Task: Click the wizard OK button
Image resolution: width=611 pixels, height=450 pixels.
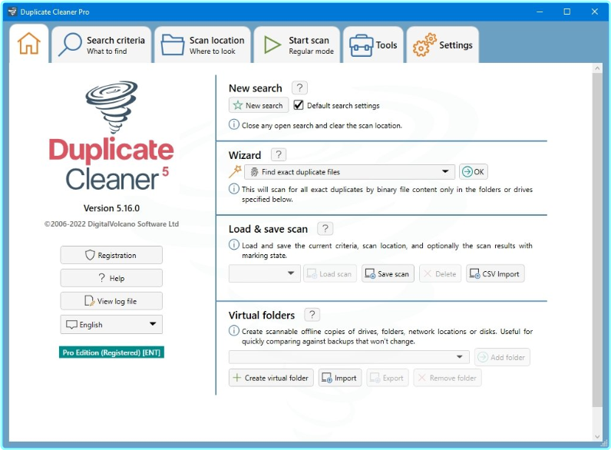Action: (x=473, y=172)
